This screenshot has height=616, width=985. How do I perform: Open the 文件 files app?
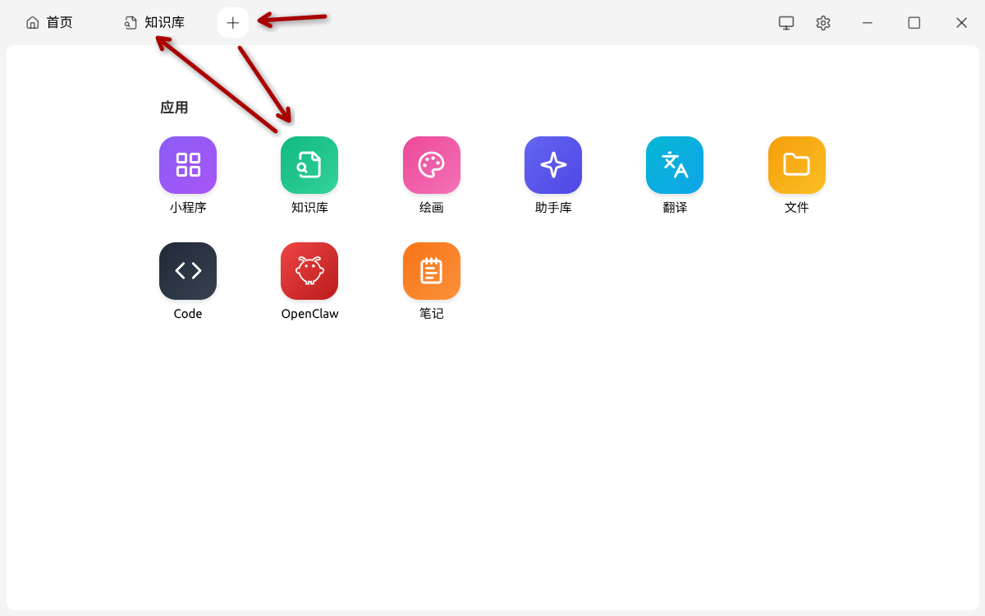pyautogui.click(x=795, y=164)
